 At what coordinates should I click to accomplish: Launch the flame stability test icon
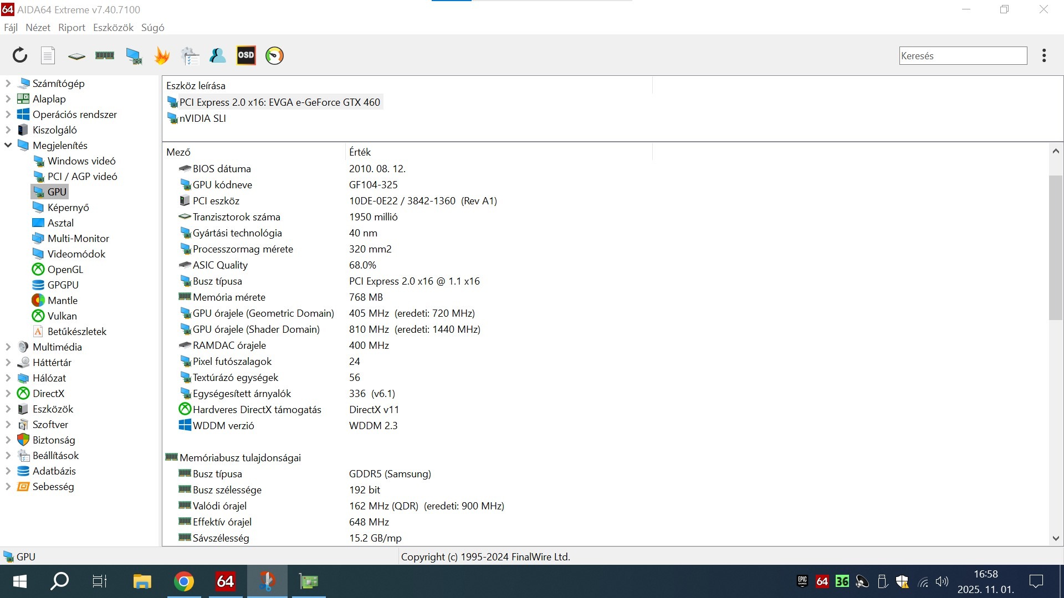click(162, 55)
